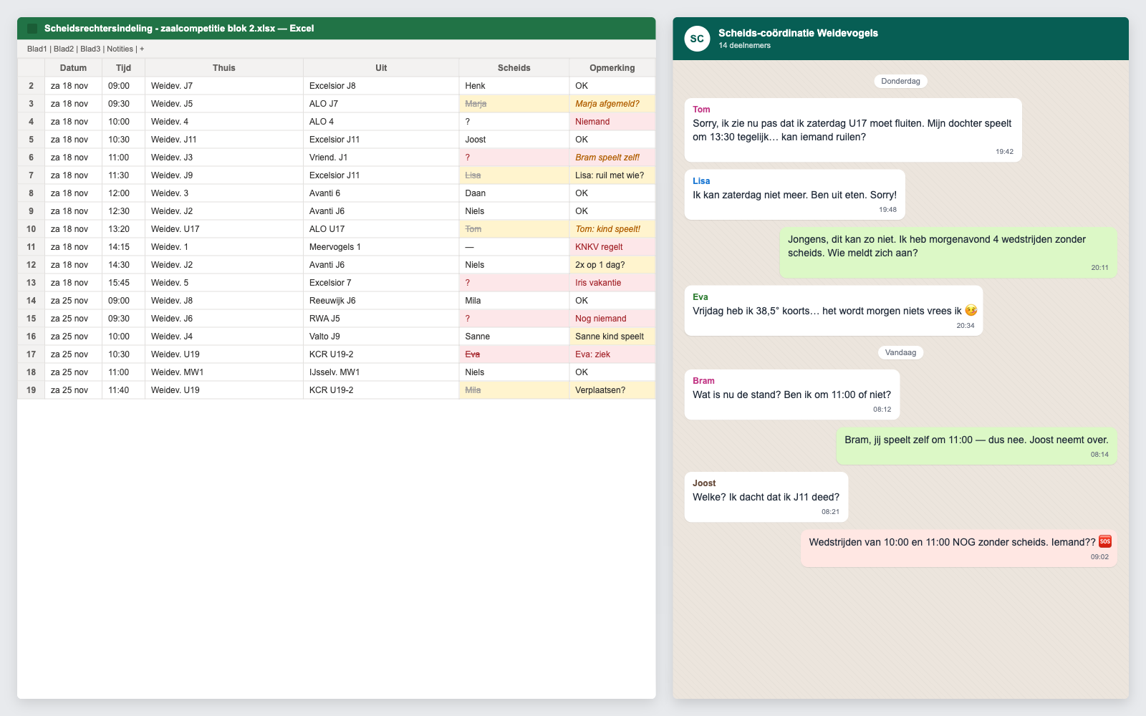Select the 'Joost neemt over' reply bubble
The width and height of the screenshot is (1146, 716).
[976, 446]
